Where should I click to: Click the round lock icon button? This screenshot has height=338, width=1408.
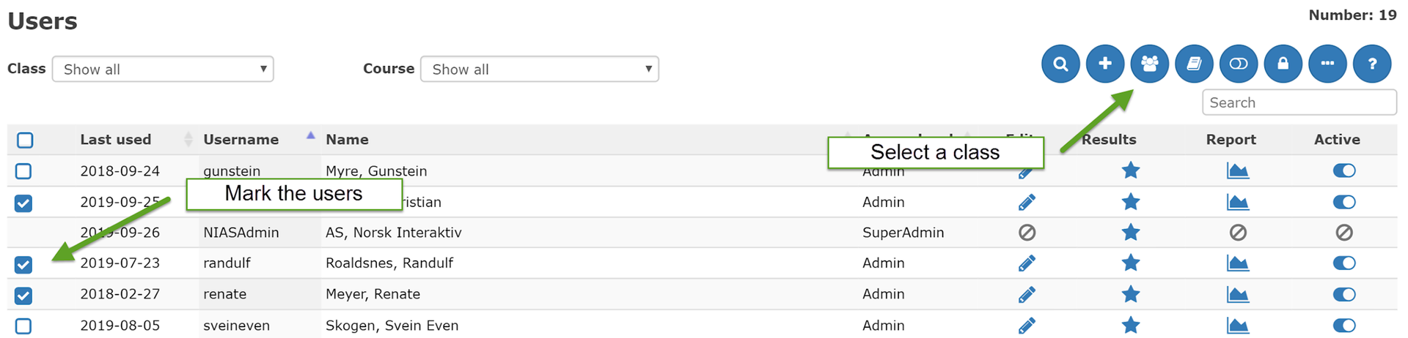pyautogui.click(x=1283, y=64)
